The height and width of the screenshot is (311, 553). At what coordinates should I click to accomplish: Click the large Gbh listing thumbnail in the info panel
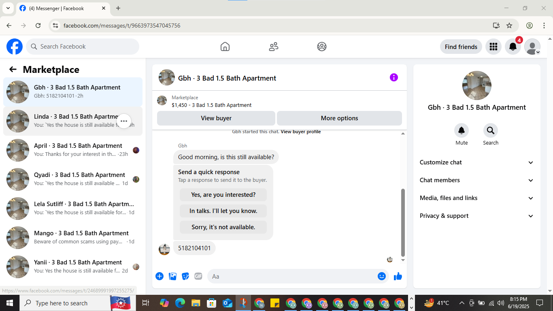477,85
